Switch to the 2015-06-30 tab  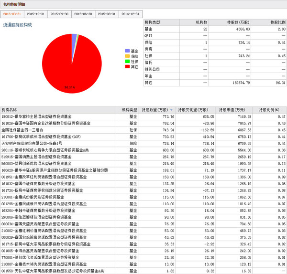(x=84, y=14)
